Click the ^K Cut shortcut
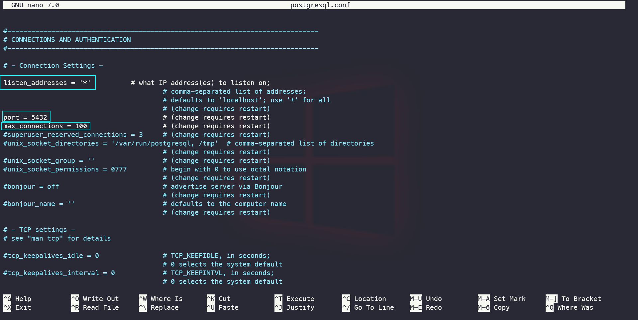 (x=219, y=299)
